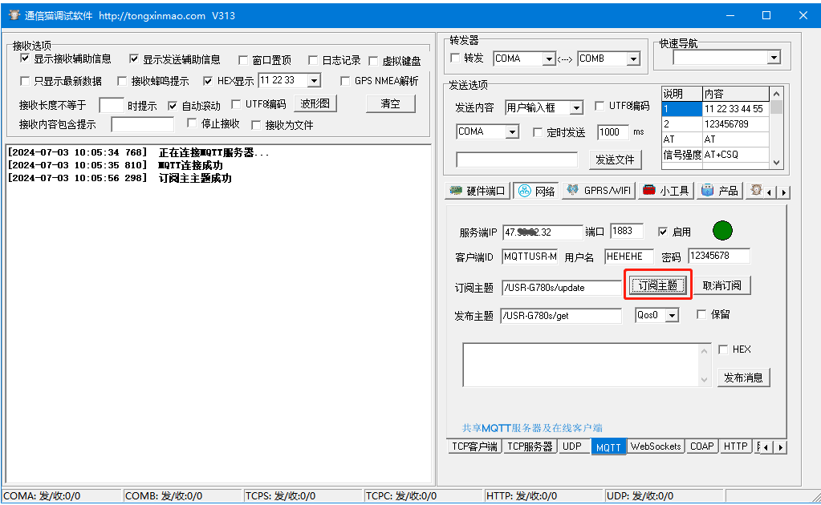Click the message box scroll-up arrow
The height and width of the screenshot is (505, 821).
coord(705,351)
